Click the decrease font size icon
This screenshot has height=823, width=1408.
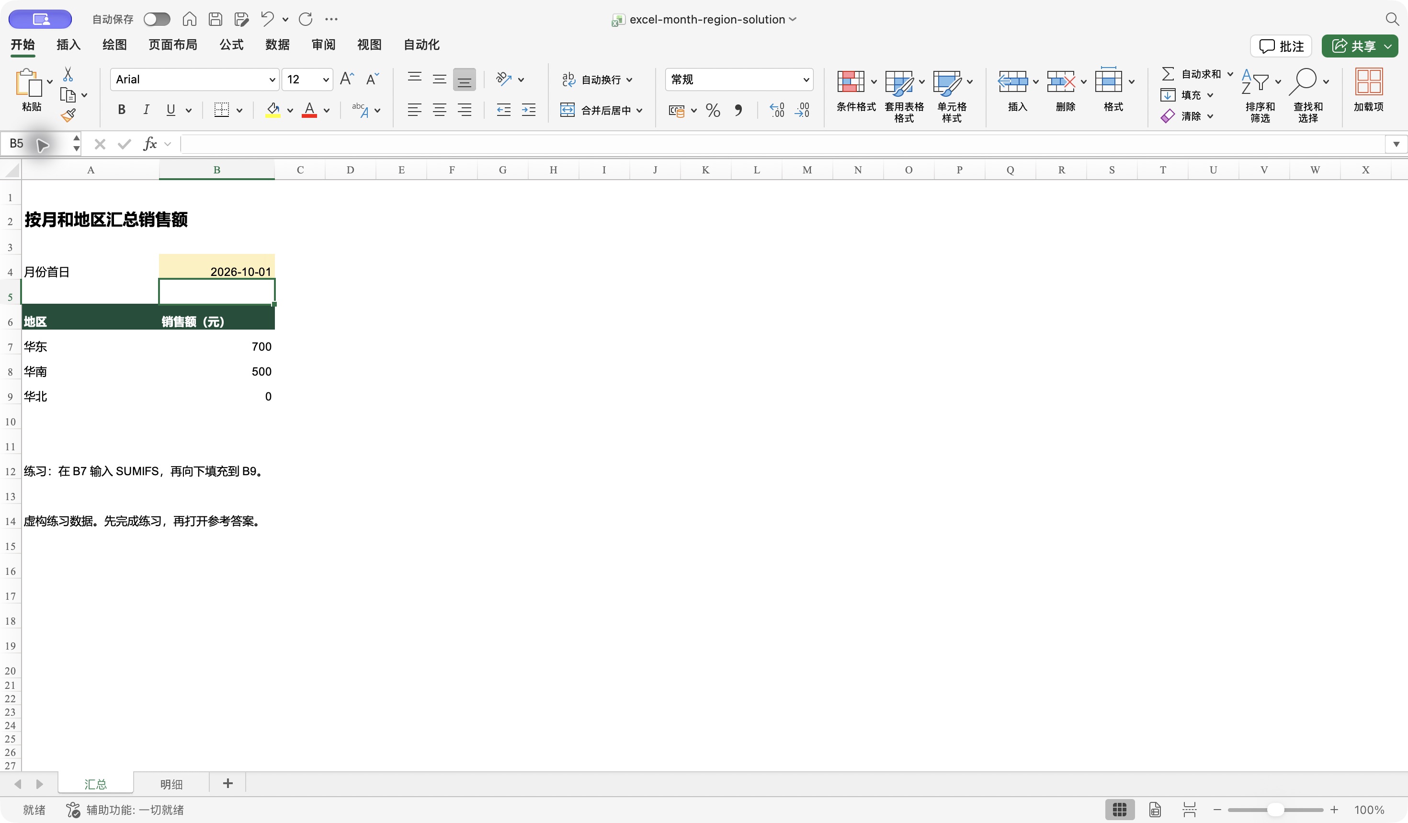click(372, 79)
